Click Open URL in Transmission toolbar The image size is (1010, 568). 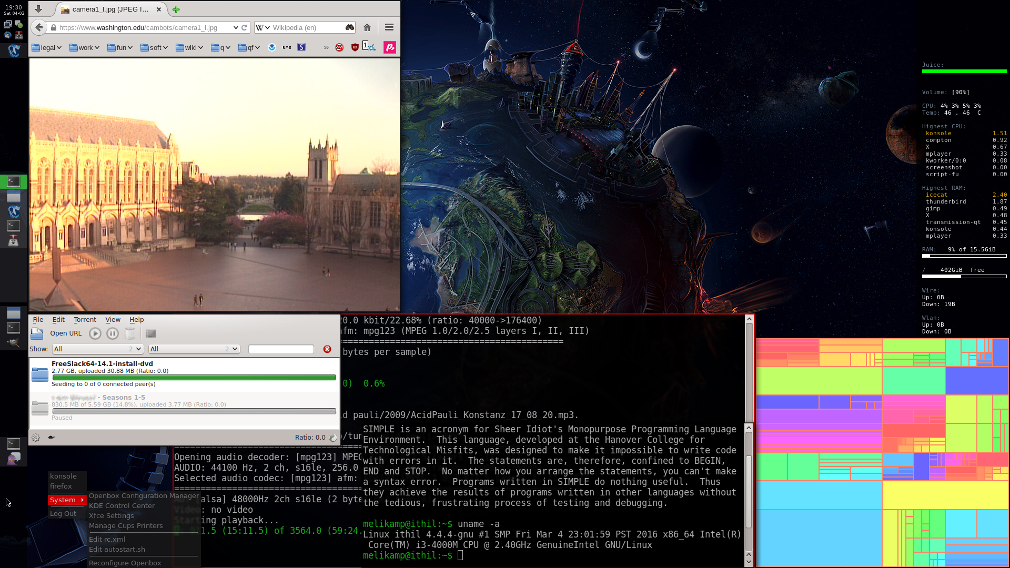click(x=66, y=333)
